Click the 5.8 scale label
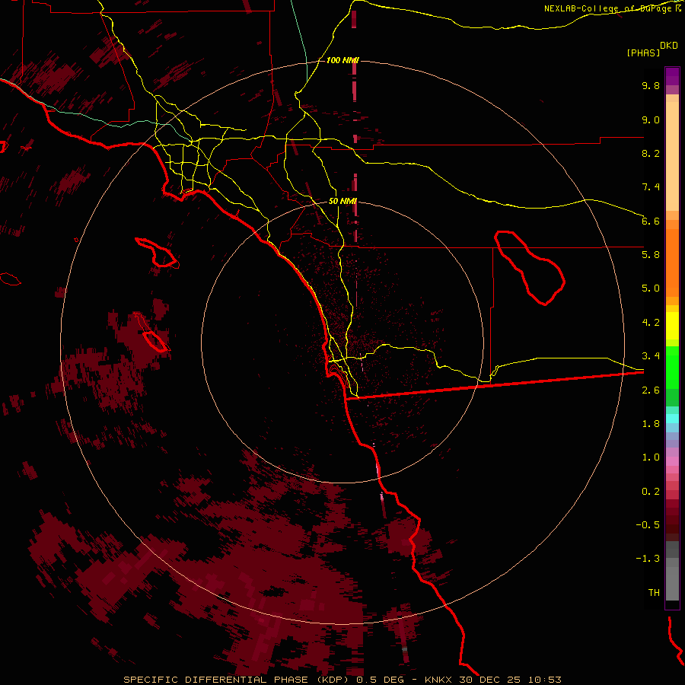 651,255
